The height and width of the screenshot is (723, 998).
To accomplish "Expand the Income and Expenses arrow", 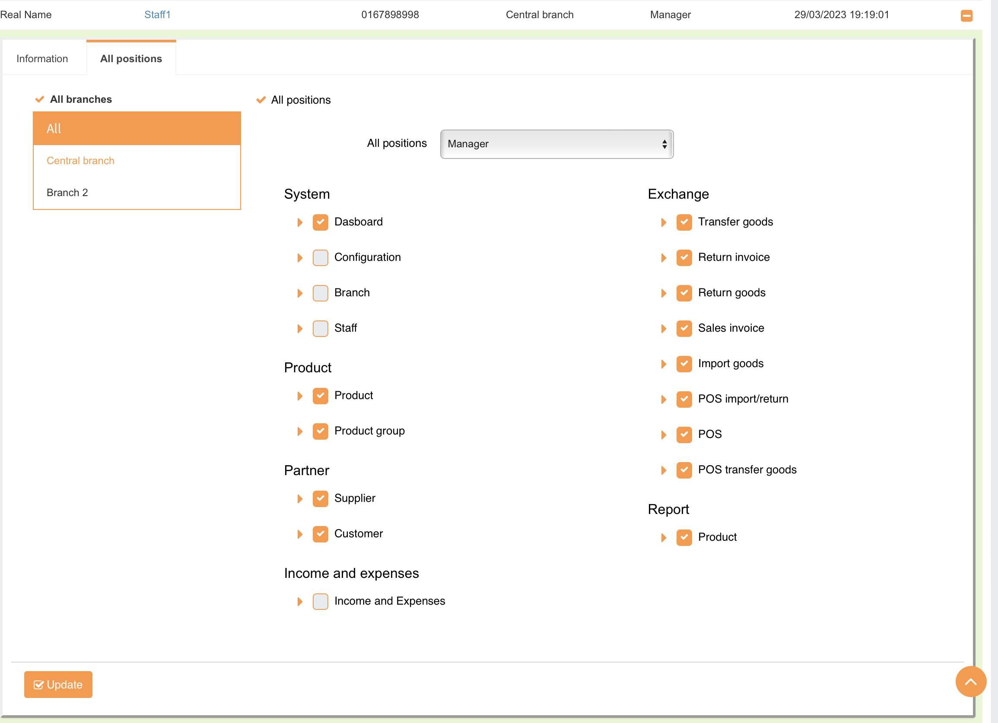I will click(300, 601).
